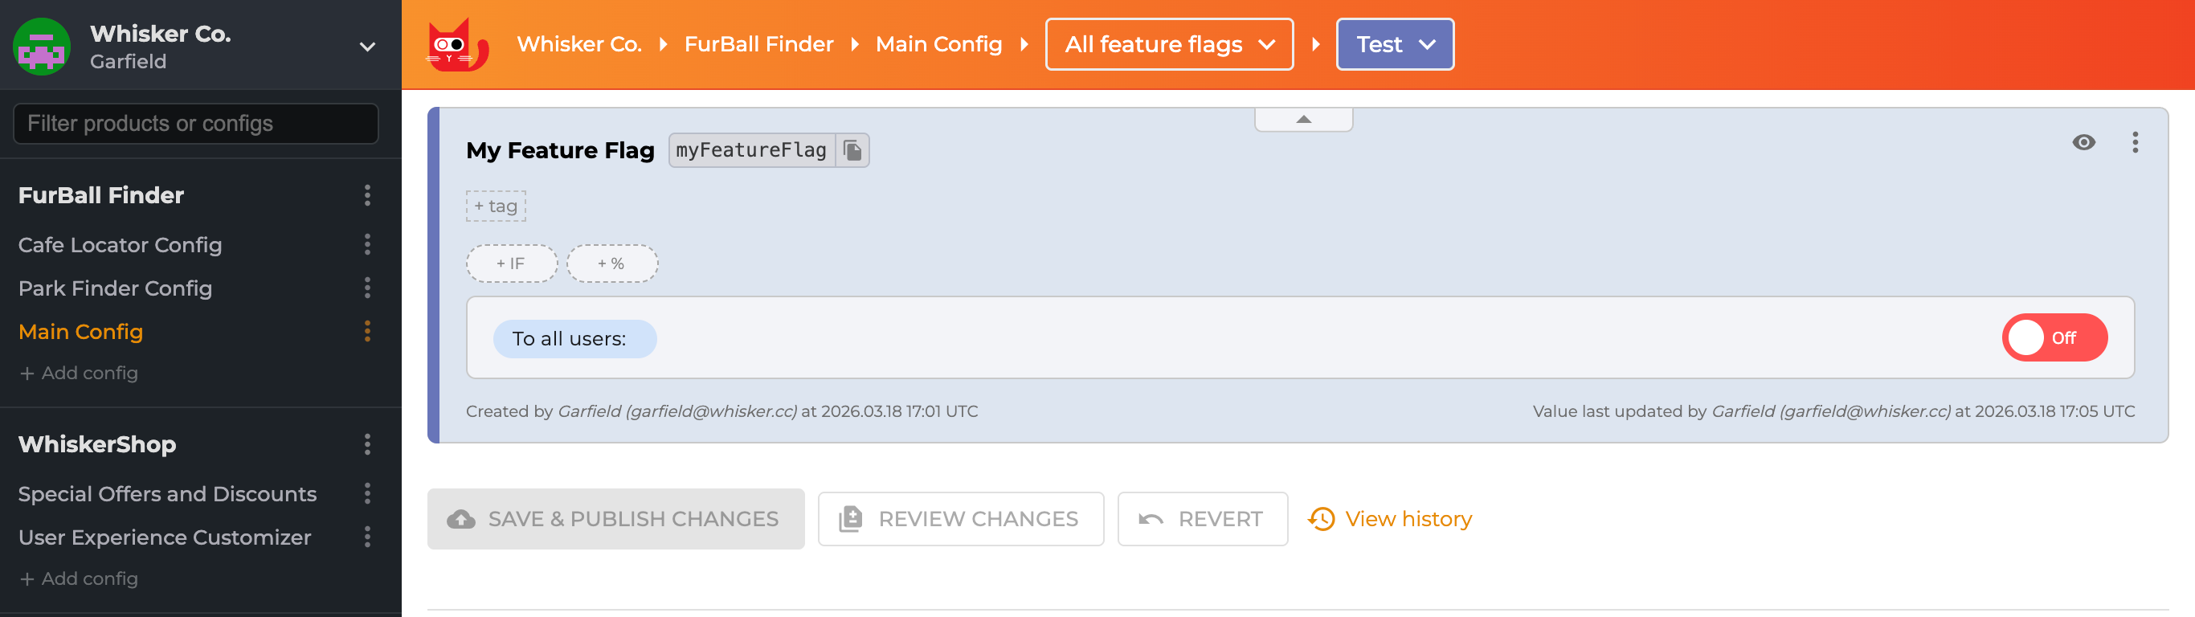2195x617 pixels.
Task: Open the kebab menu for My Feature Flag
Action: (x=2136, y=143)
